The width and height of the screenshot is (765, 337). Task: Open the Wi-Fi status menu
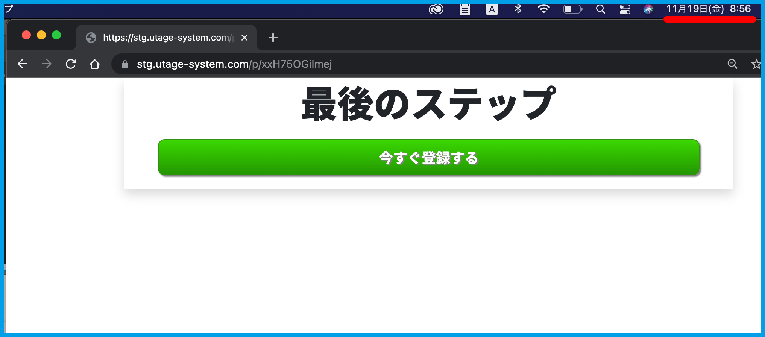(x=543, y=9)
